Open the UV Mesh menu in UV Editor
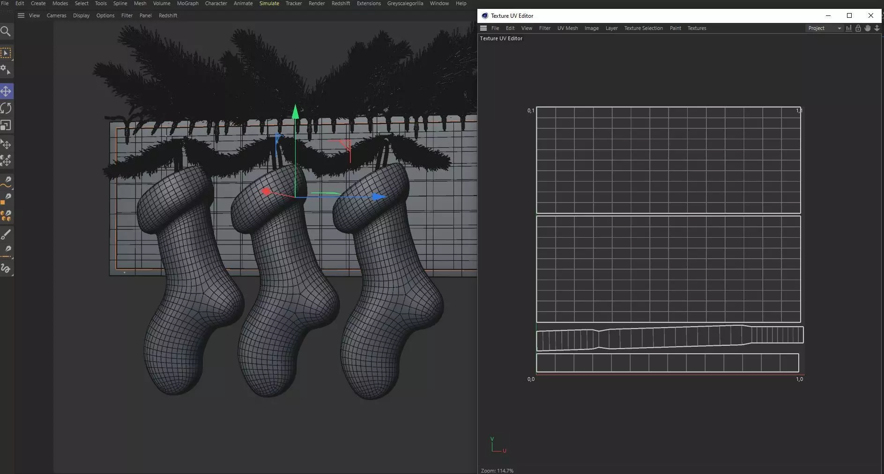The width and height of the screenshot is (884, 474). coord(567,28)
